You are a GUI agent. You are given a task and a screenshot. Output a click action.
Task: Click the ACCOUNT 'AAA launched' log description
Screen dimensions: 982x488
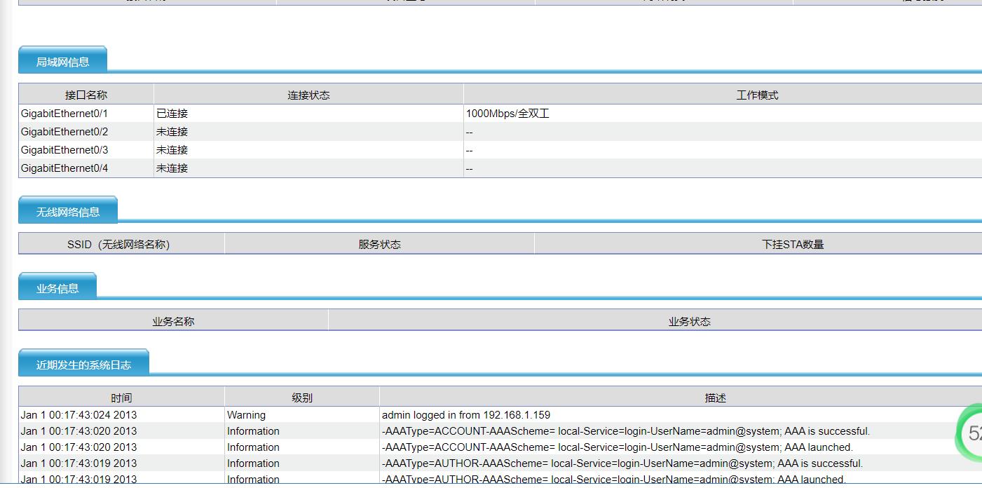click(x=618, y=447)
